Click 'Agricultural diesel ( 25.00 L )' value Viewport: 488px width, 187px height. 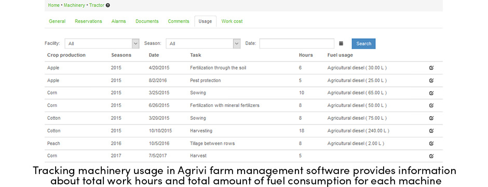point(357,81)
